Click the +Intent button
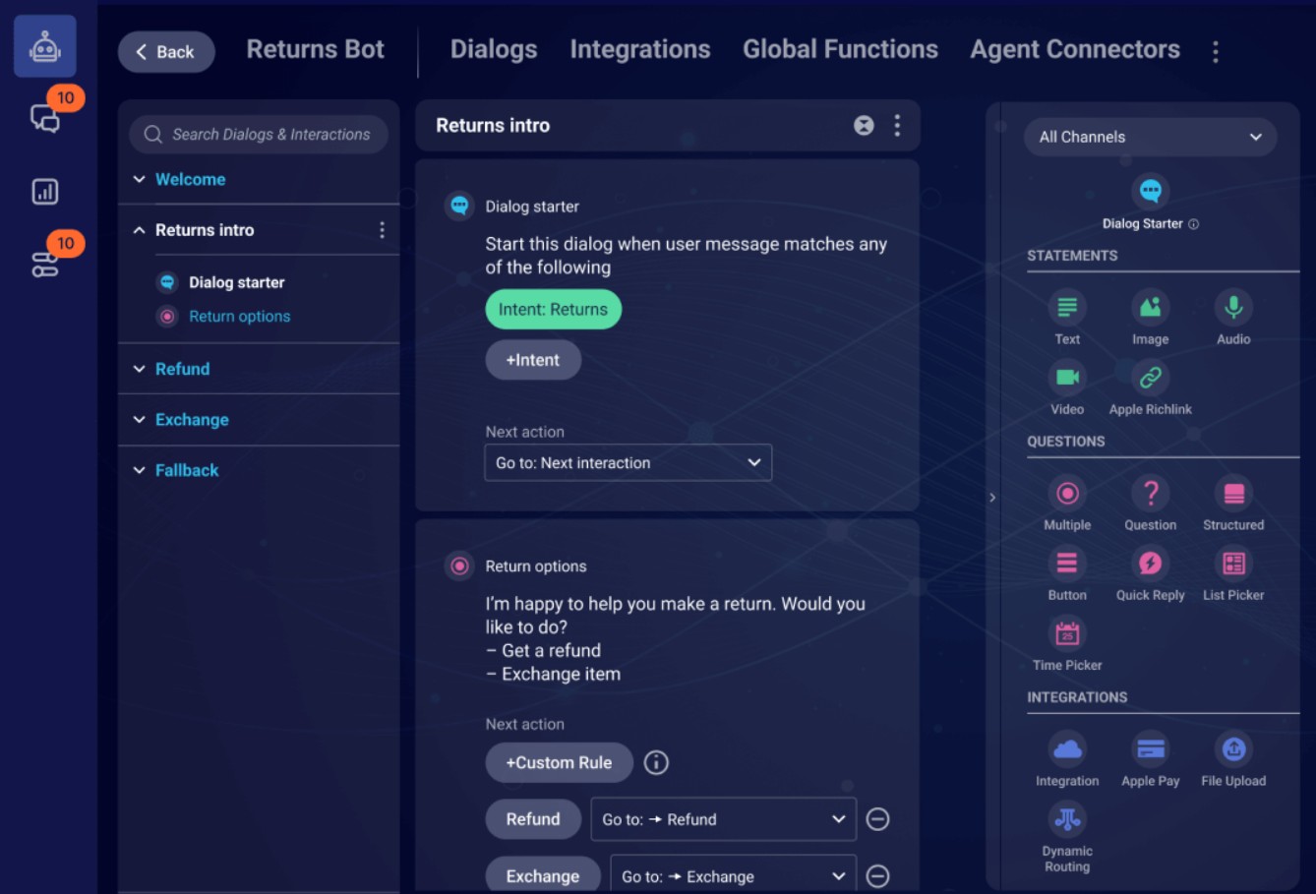Viewport: 1316px width, 894px height. (532, 359)
